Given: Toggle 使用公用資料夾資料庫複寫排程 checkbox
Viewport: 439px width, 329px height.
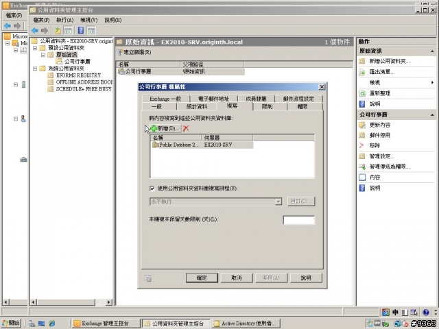Looking at the screenshot, I should pyautogui.click(x=152, y=188).
